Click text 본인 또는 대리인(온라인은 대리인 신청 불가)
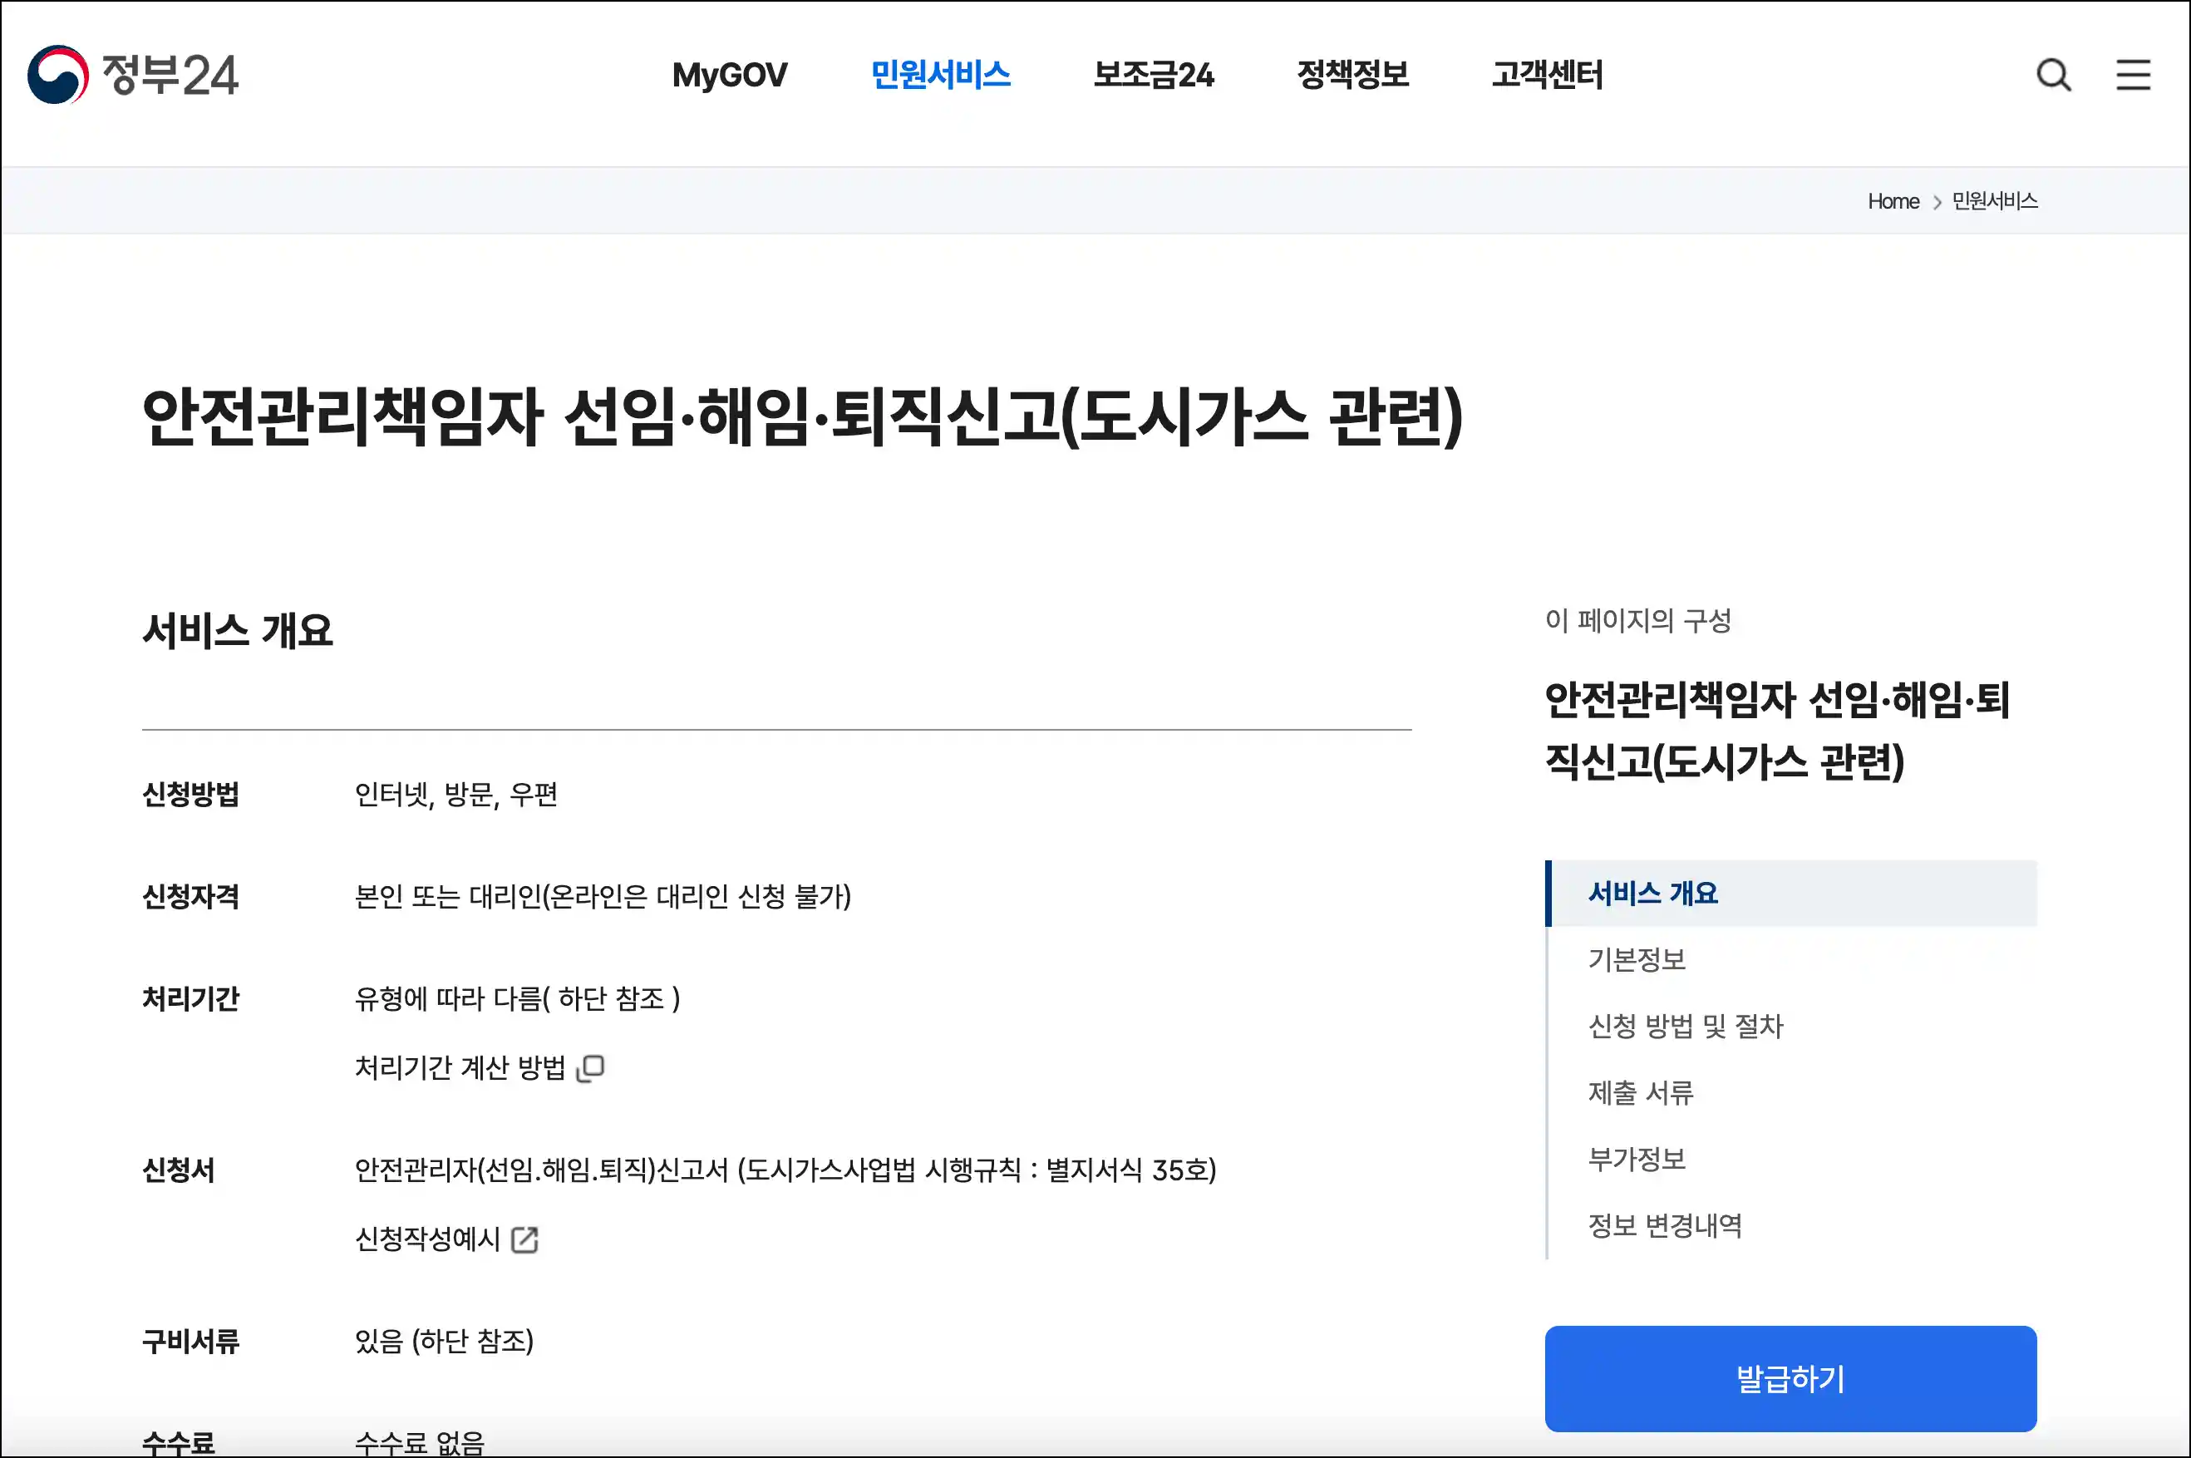The image size is (2191, 1458). tap(603, 896)
